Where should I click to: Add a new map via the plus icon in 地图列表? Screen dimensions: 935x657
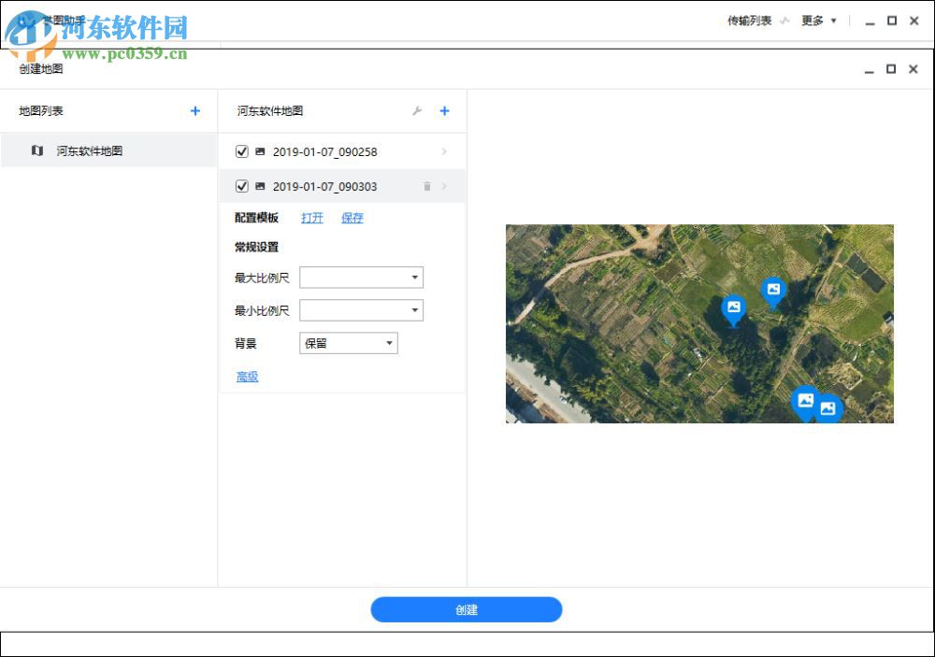pos(194,110)
